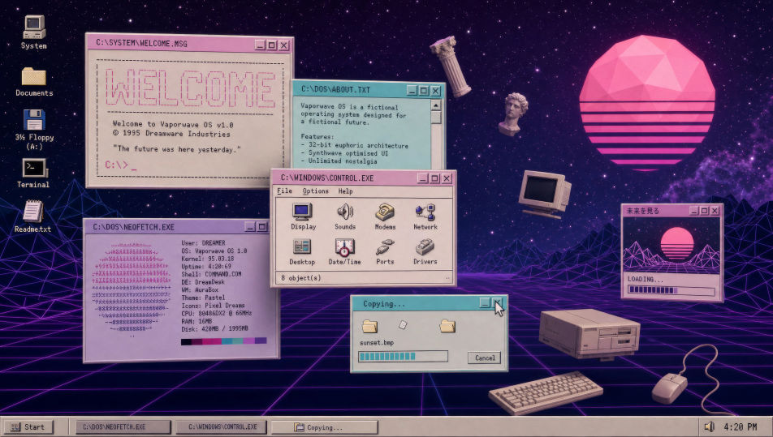Click the 4:20 PM taskbar clock
773x437 pixels.
(x=740, y=426)
